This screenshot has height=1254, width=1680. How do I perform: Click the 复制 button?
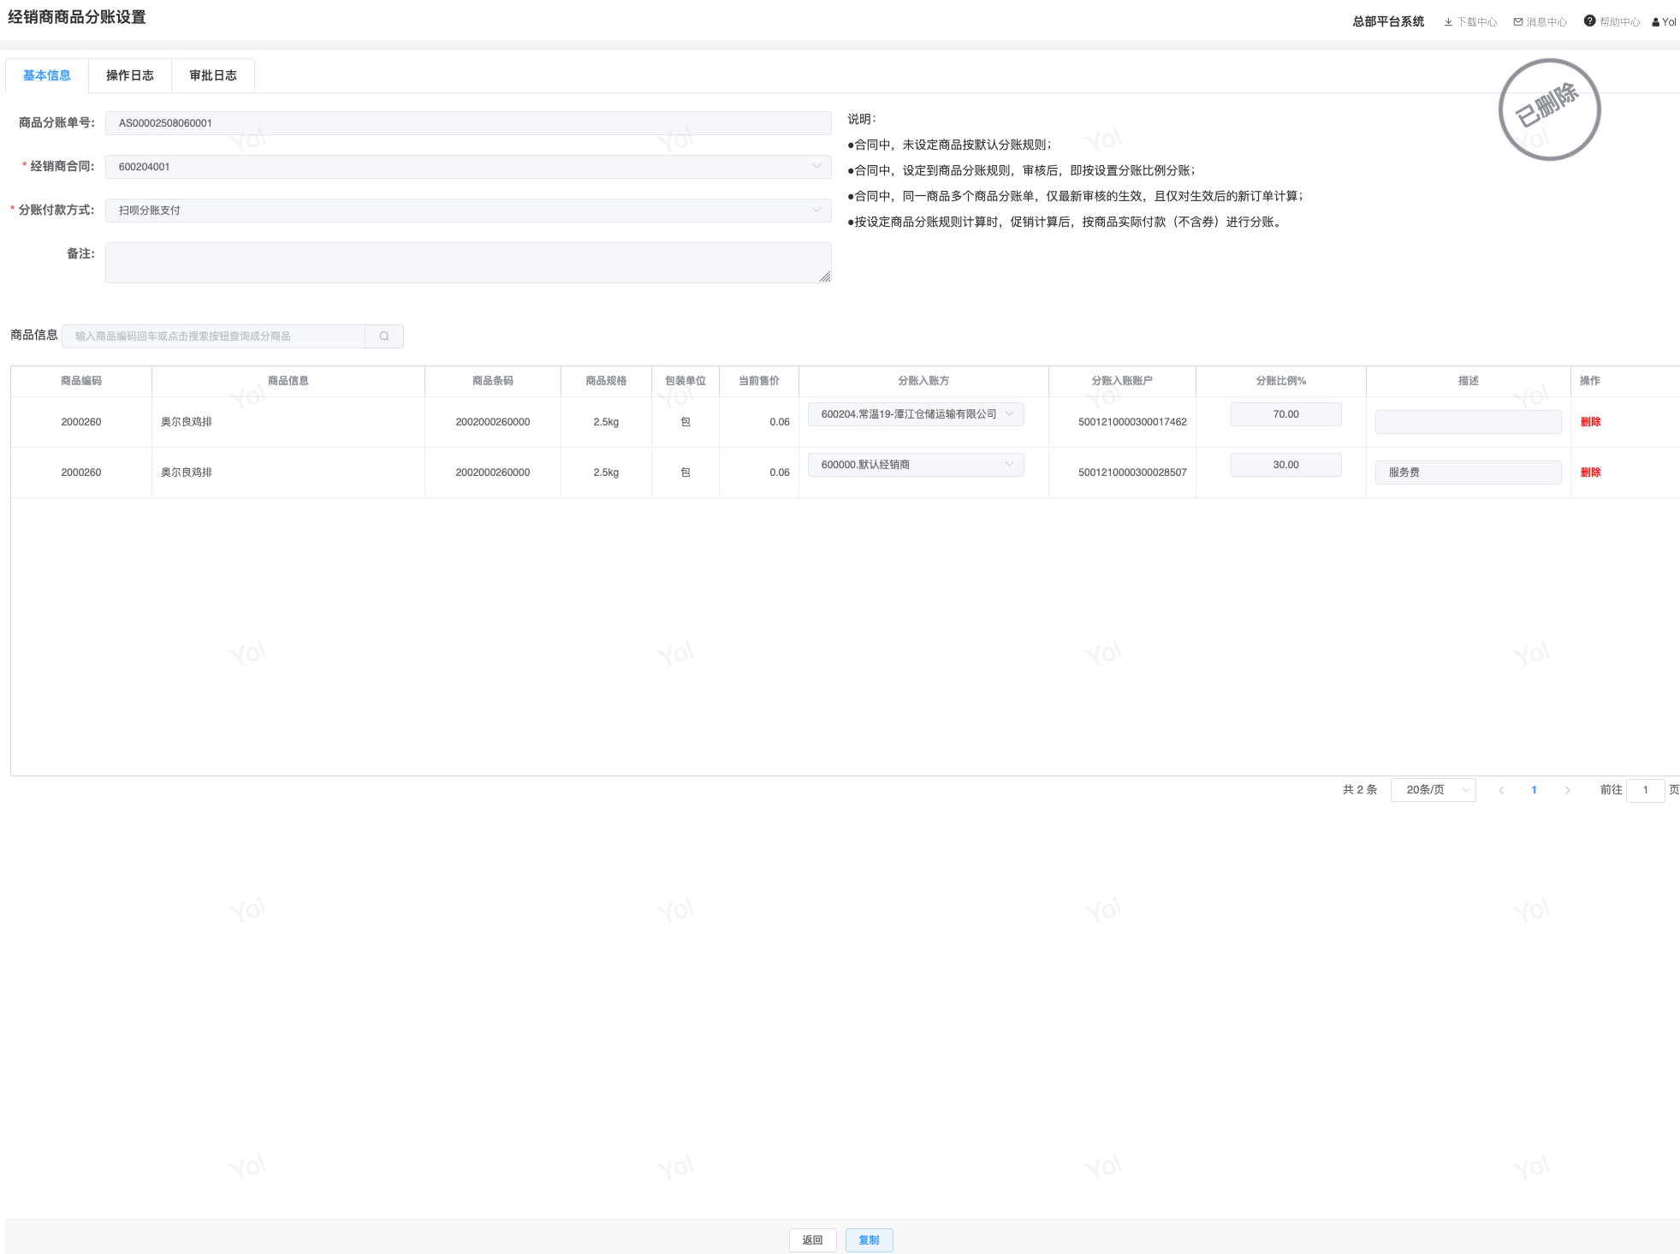click(x=869, y=1240)
